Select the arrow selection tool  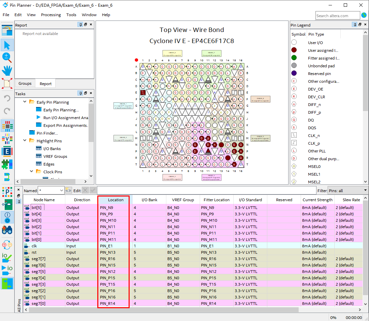click(x=7, y=45)
